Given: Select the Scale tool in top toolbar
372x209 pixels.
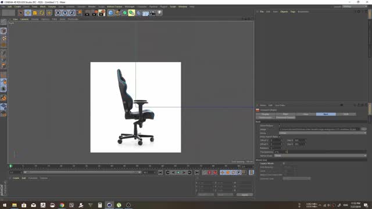Looking at the screenshot, I should tap(35, 13).
